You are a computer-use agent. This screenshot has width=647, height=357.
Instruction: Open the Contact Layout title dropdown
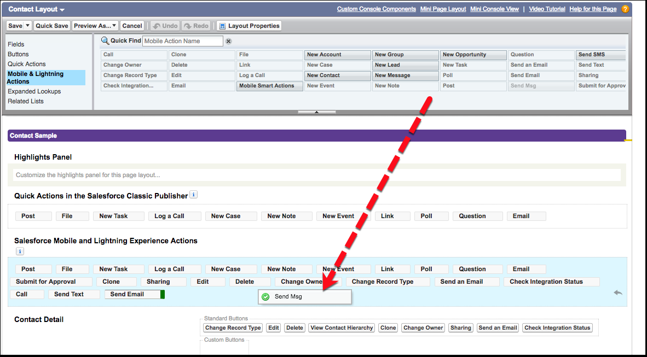(x=62, y=9)
